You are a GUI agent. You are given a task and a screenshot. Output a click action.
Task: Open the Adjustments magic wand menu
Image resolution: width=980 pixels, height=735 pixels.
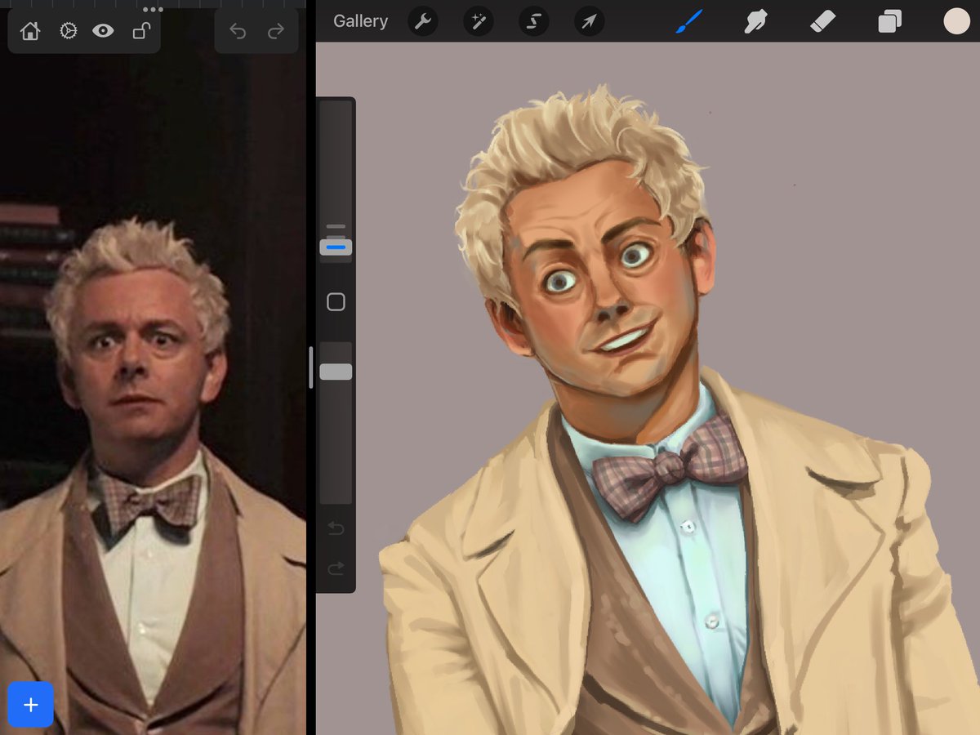tap(479, 21)
